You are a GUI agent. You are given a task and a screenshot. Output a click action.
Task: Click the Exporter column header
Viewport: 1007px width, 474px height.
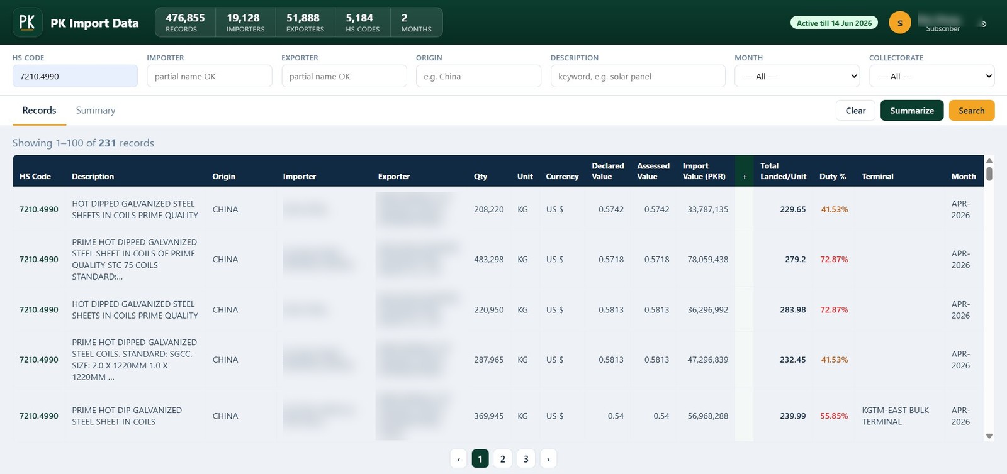[x=394, y=177]
